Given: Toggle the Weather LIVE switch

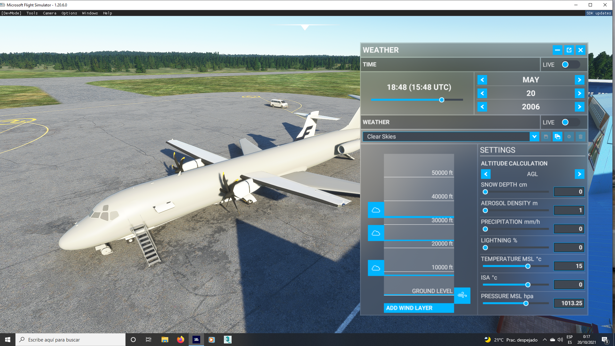Looking at the screenshot, I should pos(570,122).
